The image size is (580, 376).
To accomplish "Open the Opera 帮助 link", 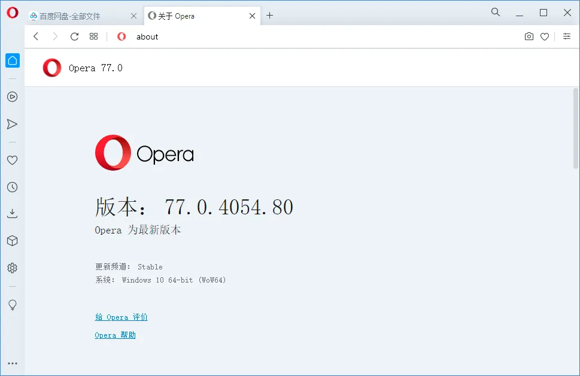I will tap(115, 335).
